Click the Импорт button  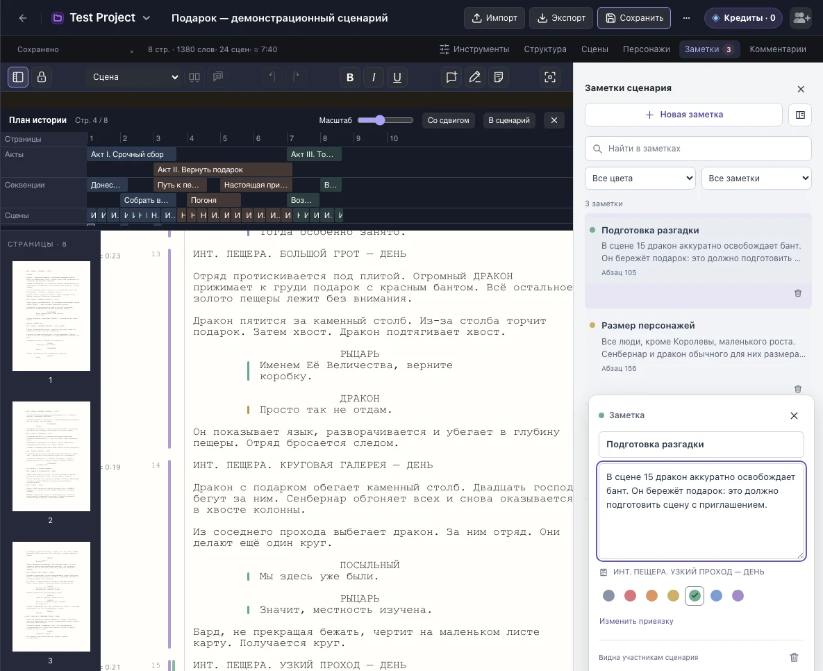pyautogui.click(x=494, y=18)
